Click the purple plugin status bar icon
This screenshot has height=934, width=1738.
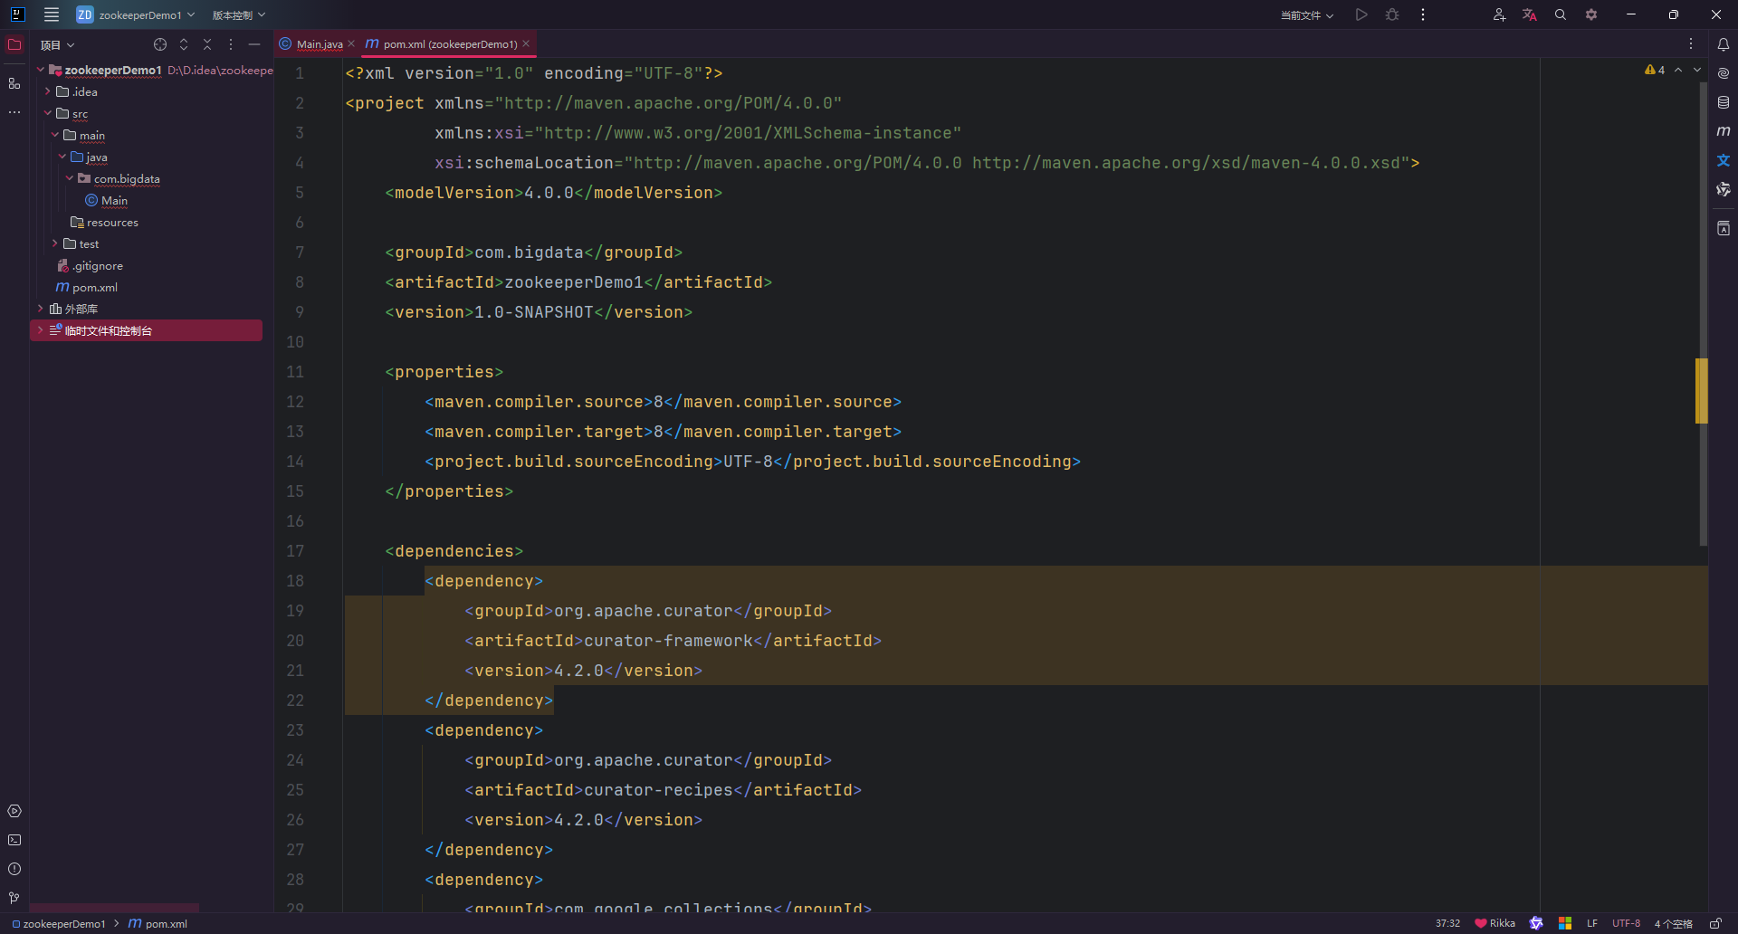(x=1536, y=923)
